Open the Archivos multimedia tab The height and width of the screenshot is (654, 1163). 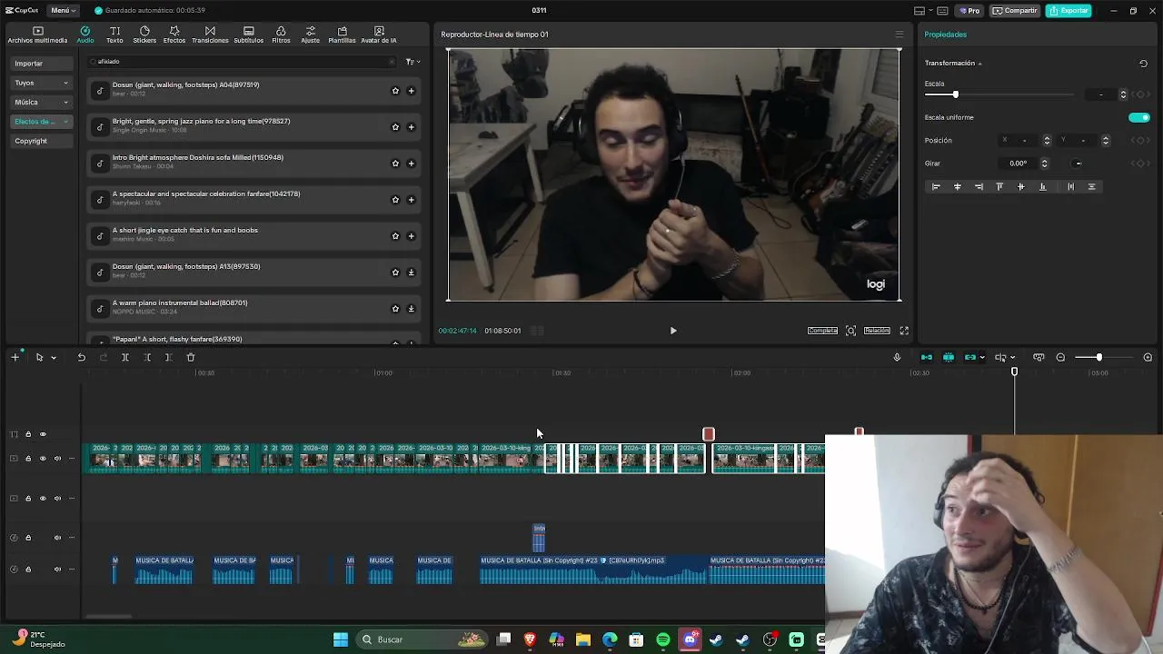[37, 35]
